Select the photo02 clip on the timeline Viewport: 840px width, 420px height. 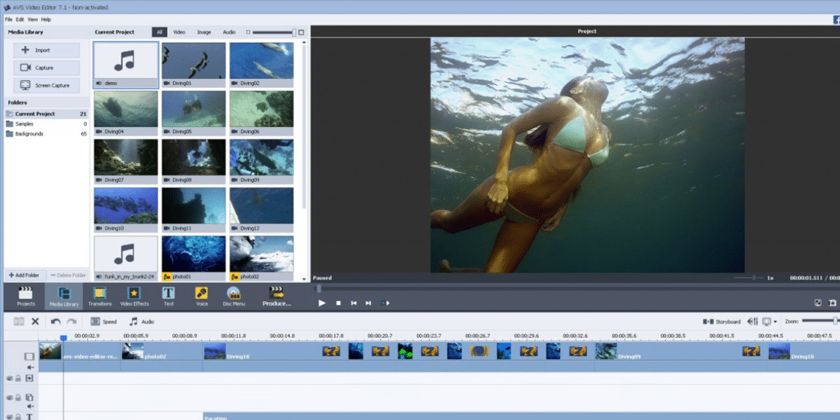click(x=162, y=352)
